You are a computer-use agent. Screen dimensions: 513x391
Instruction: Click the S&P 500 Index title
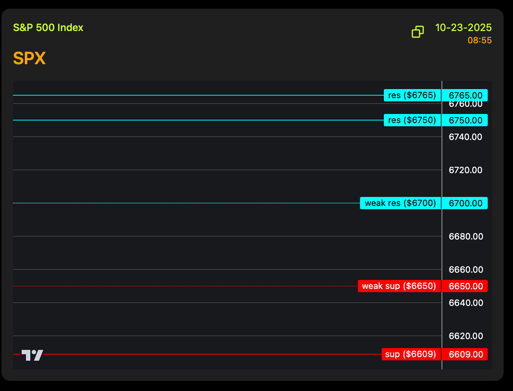[48, 28]
